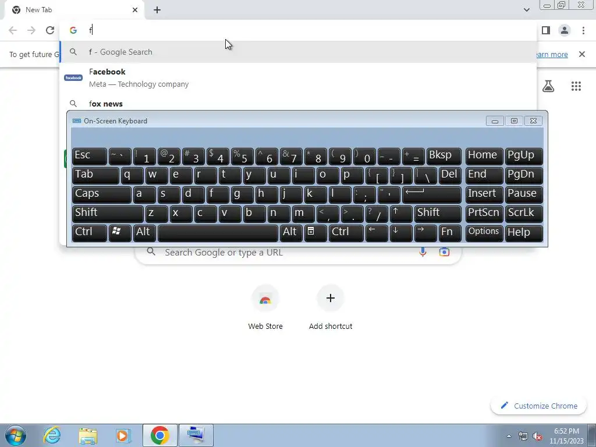The image size is (596, 447).
Task: Toggle the left Shift key on the keyboard
Action: 108,214
